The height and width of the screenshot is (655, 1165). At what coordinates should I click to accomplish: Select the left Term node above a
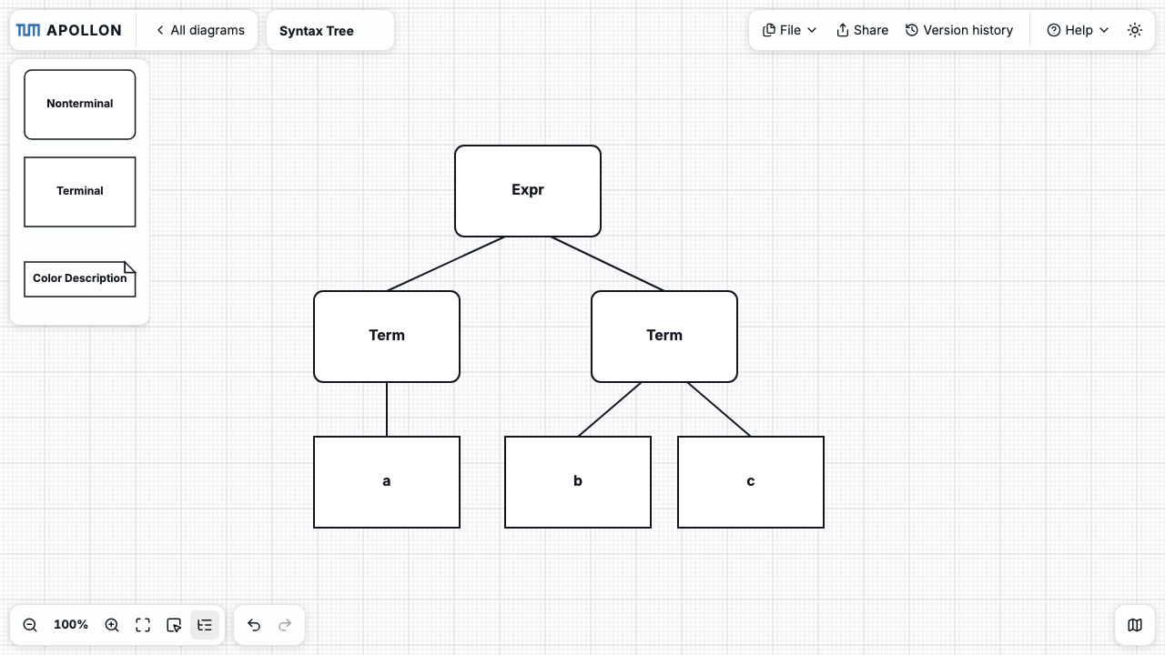[387, 337]
